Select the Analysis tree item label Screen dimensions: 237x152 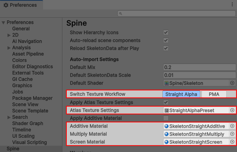click(21, 48)
